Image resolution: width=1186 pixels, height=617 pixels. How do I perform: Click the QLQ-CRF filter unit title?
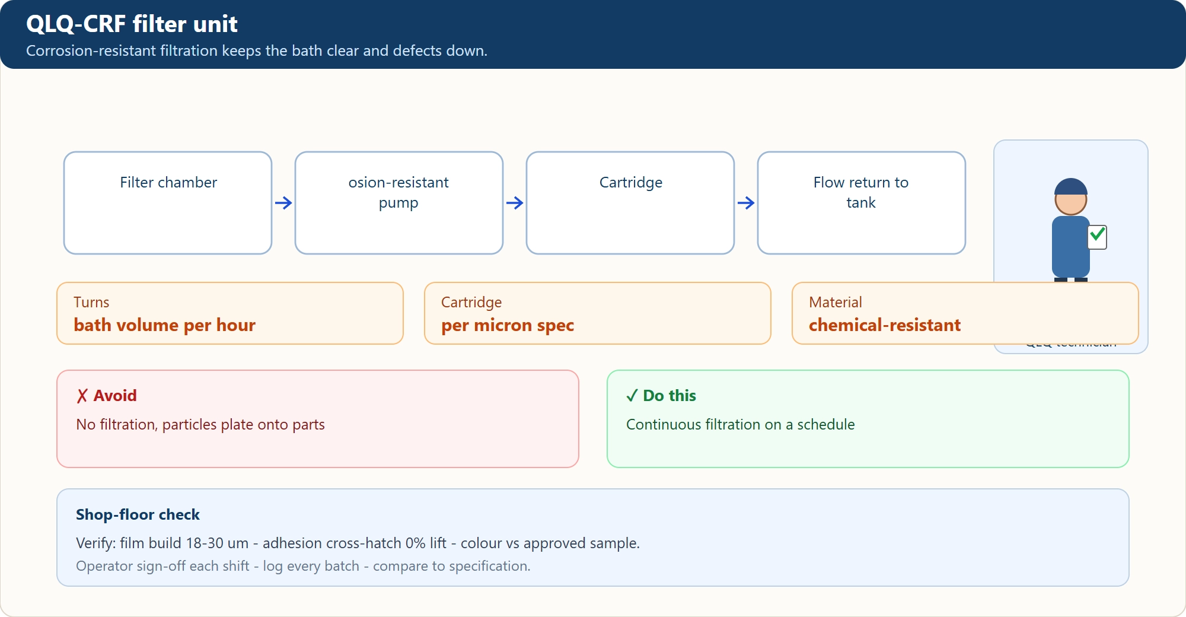[x=132, y=24]
